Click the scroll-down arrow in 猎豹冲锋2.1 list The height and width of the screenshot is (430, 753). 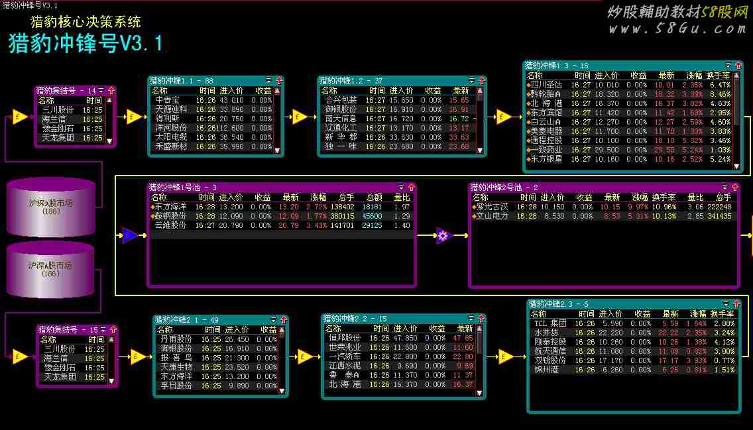pyautogui.click(x=282, y=391)
